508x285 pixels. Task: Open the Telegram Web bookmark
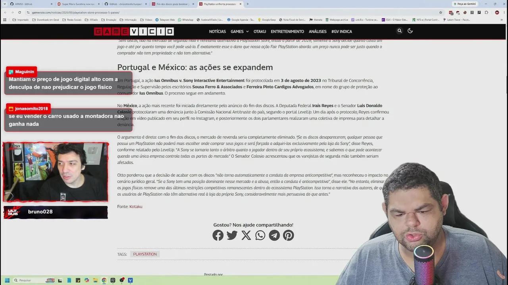click(x=165, y=19)
